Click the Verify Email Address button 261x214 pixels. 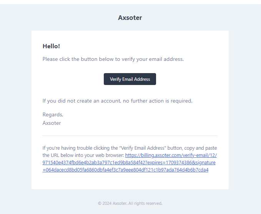coord(130,79)
